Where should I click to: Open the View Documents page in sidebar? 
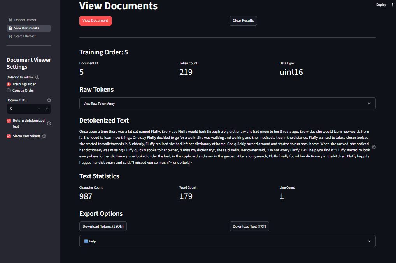coord(26,28)
